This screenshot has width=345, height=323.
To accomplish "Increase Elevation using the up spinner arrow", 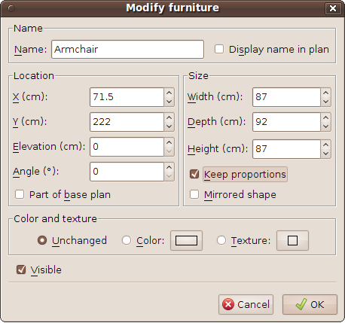I will point(169,142).
